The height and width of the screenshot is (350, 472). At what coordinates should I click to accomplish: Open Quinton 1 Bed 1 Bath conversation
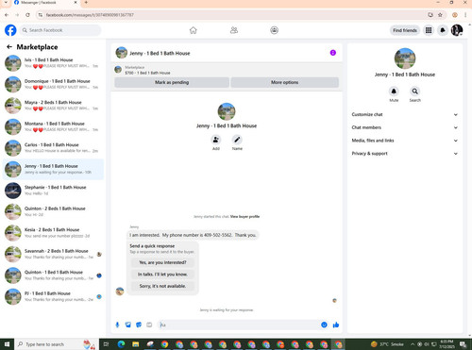click(53, 275)
